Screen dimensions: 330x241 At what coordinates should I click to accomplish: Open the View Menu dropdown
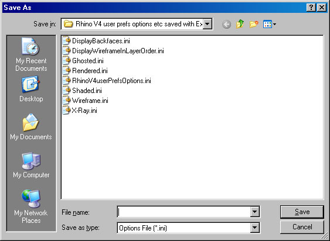270,24
